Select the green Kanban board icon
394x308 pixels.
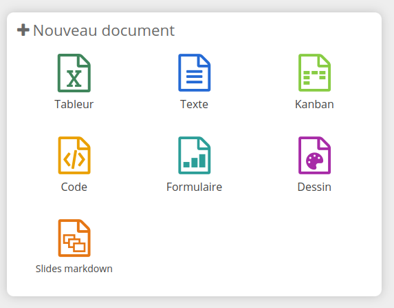314,73
